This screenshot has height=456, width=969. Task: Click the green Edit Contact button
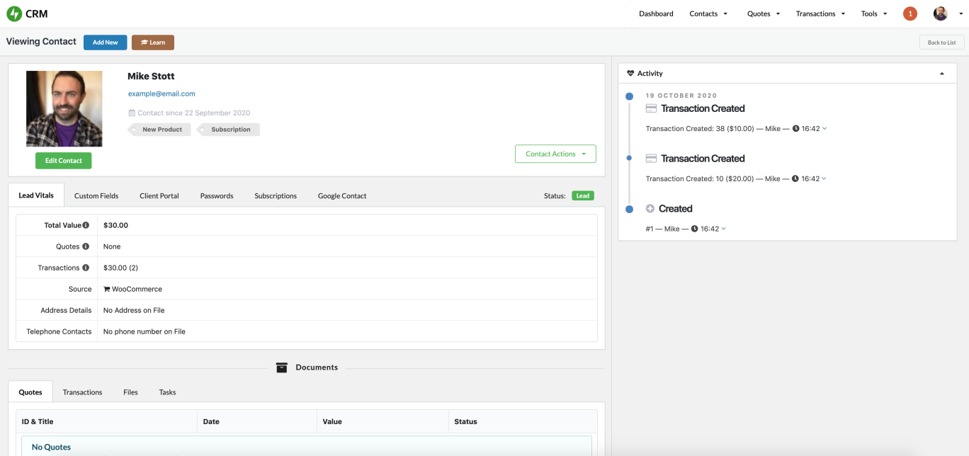click(64, 161)
